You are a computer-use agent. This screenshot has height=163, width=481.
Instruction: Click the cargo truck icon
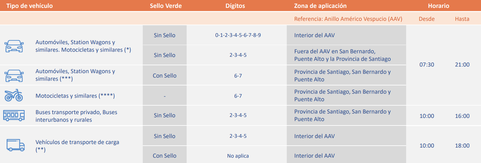[x=16, y=145]
